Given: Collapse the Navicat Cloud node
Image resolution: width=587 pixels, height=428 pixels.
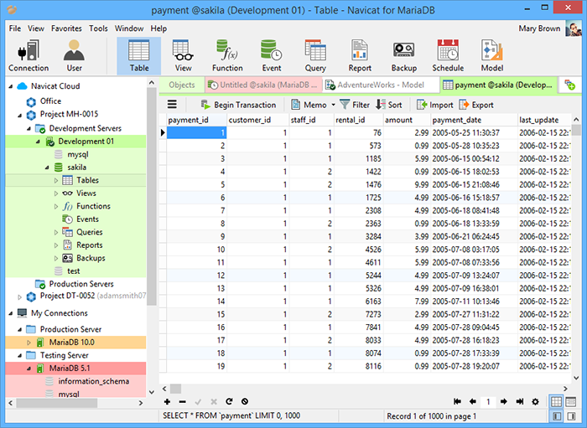Looking at the screenshot, I should click(x=11, y=86).
